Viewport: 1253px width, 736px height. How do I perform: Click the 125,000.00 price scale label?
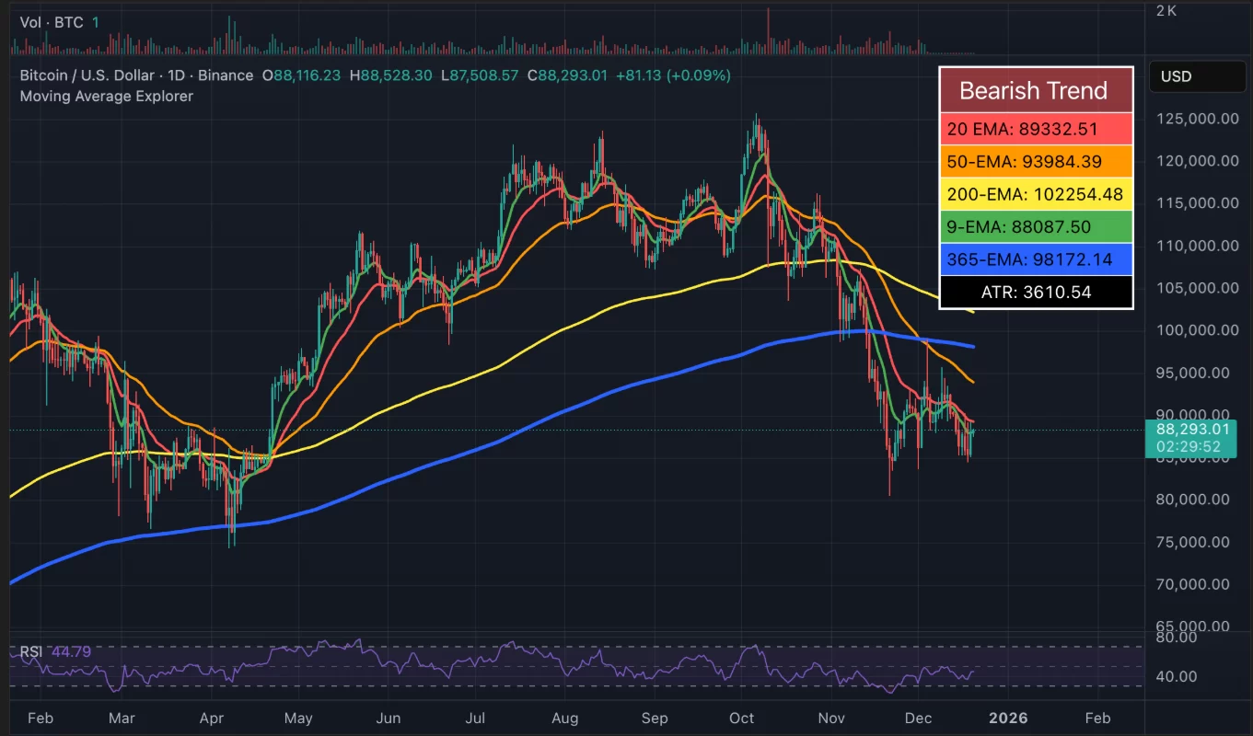(1197, 118)
